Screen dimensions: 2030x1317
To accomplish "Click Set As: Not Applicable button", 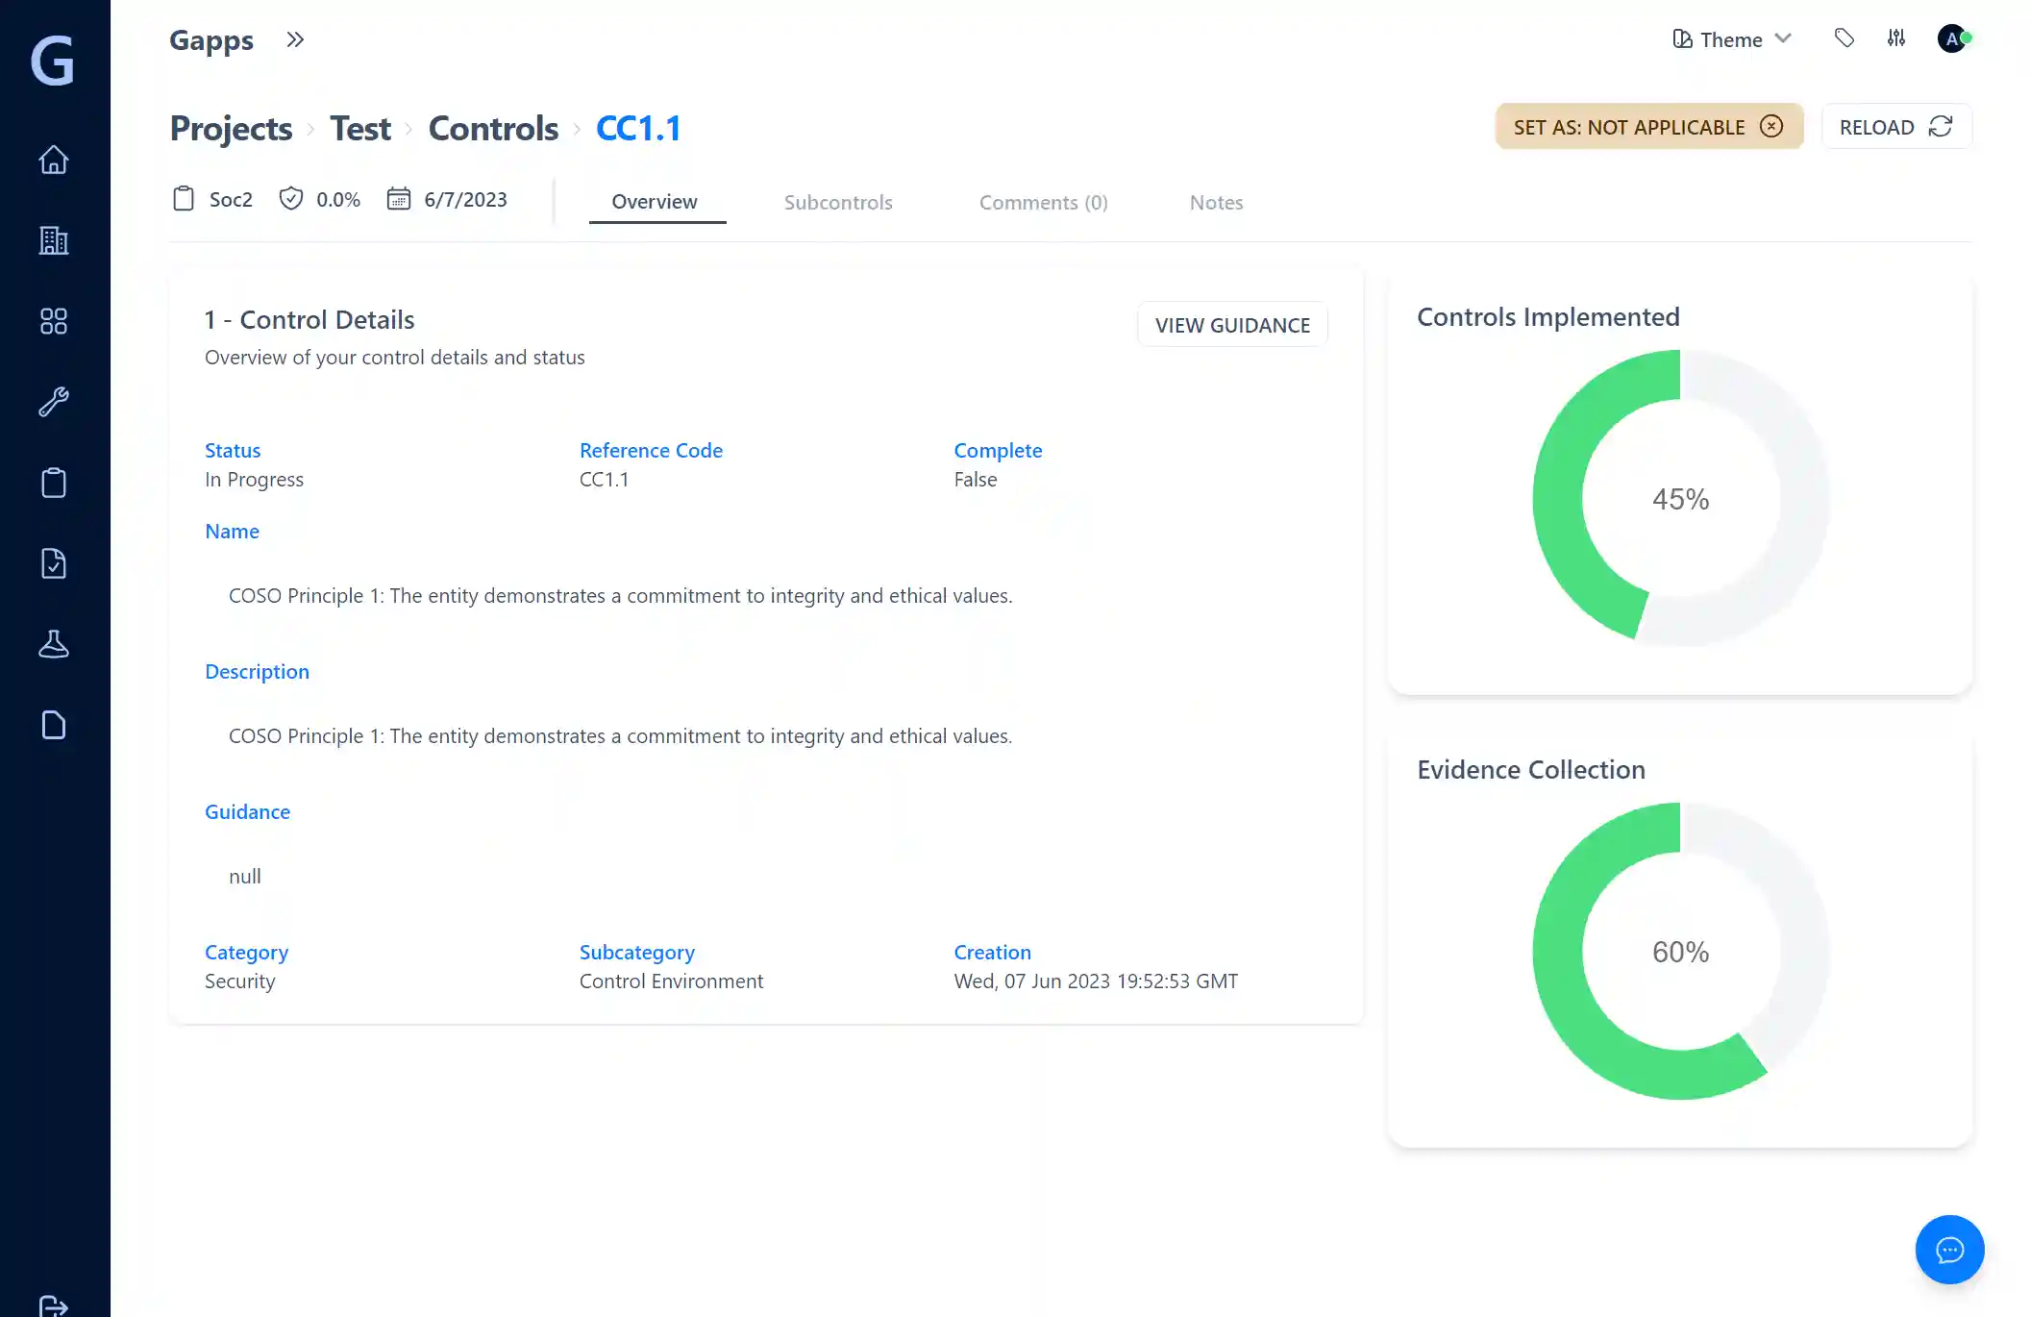I will pos(1648,127).
